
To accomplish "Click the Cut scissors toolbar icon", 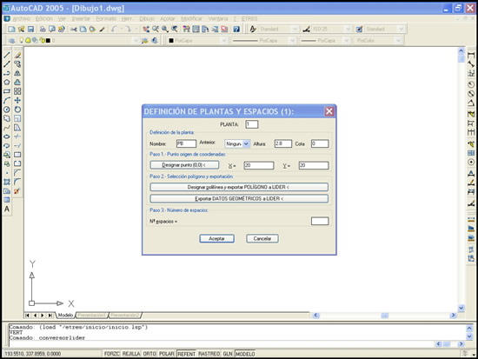I will 74,30.
